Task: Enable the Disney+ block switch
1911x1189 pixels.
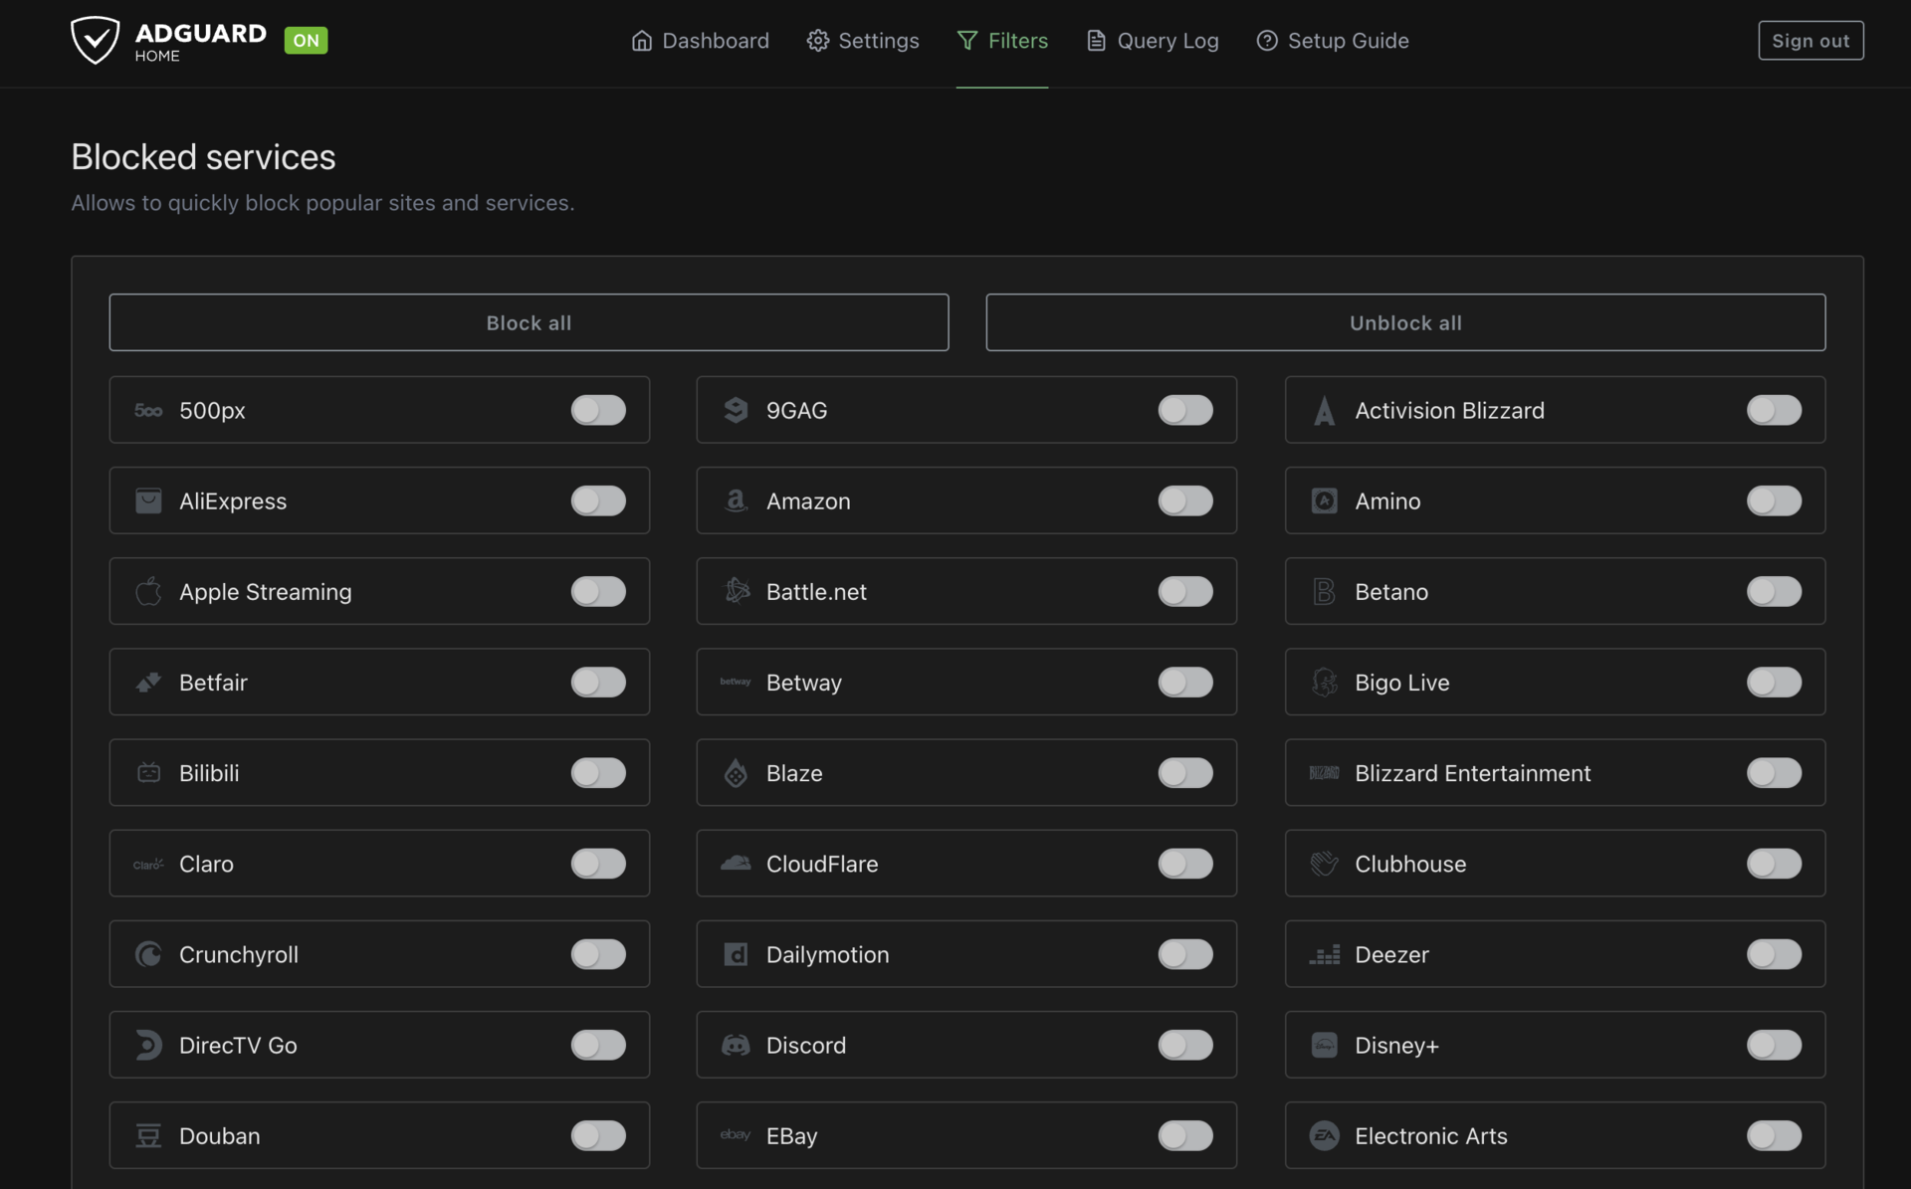Action: [x=1774, y=1045]
